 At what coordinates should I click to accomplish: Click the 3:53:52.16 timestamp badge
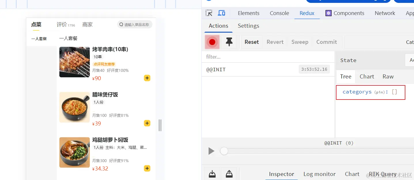314,69
